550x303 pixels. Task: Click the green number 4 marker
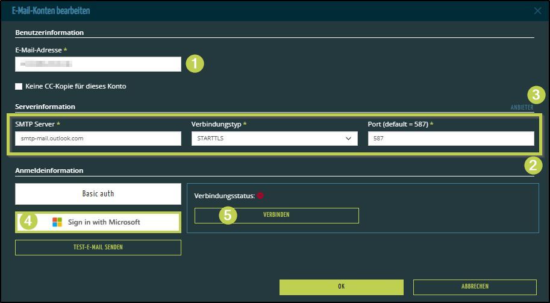pyautogui.click(x=28, y=222)
